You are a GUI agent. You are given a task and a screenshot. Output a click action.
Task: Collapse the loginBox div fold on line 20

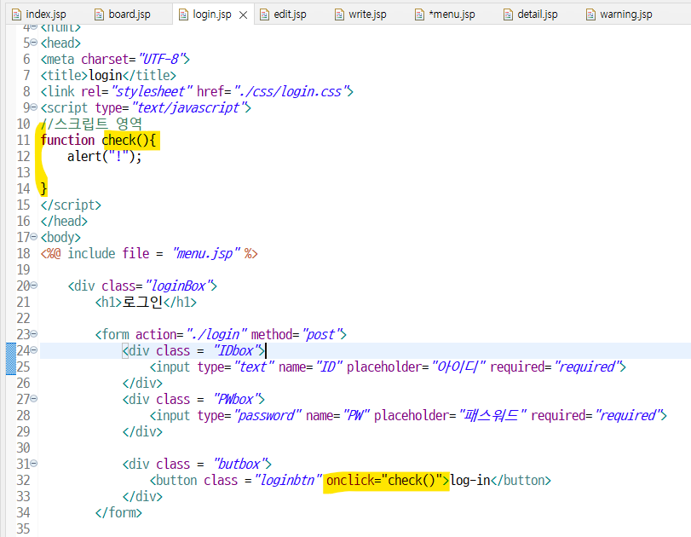click(x=34, y=286)
